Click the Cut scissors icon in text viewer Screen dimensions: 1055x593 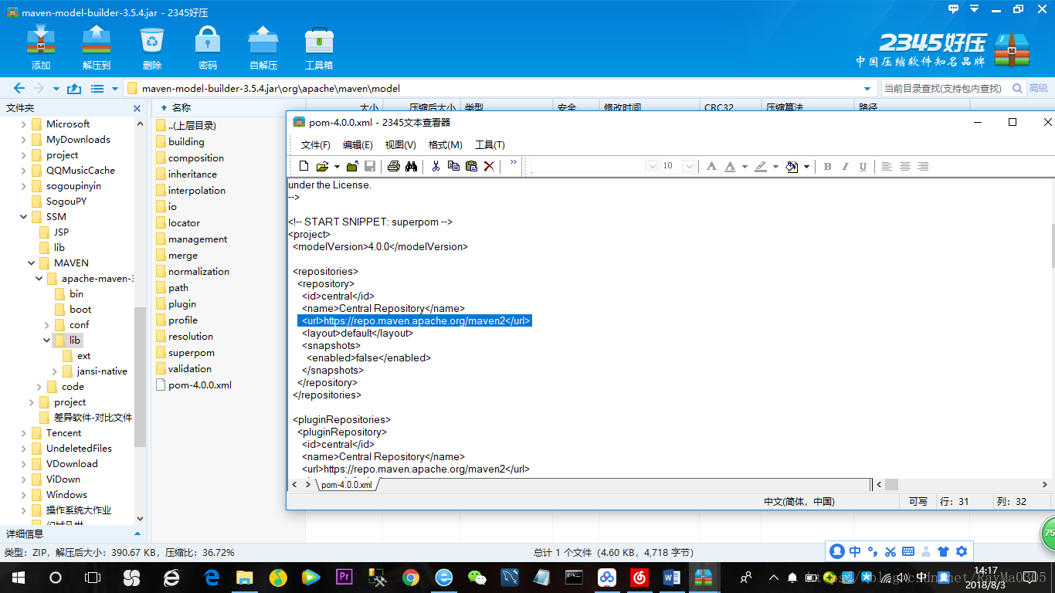coord(436,166)
